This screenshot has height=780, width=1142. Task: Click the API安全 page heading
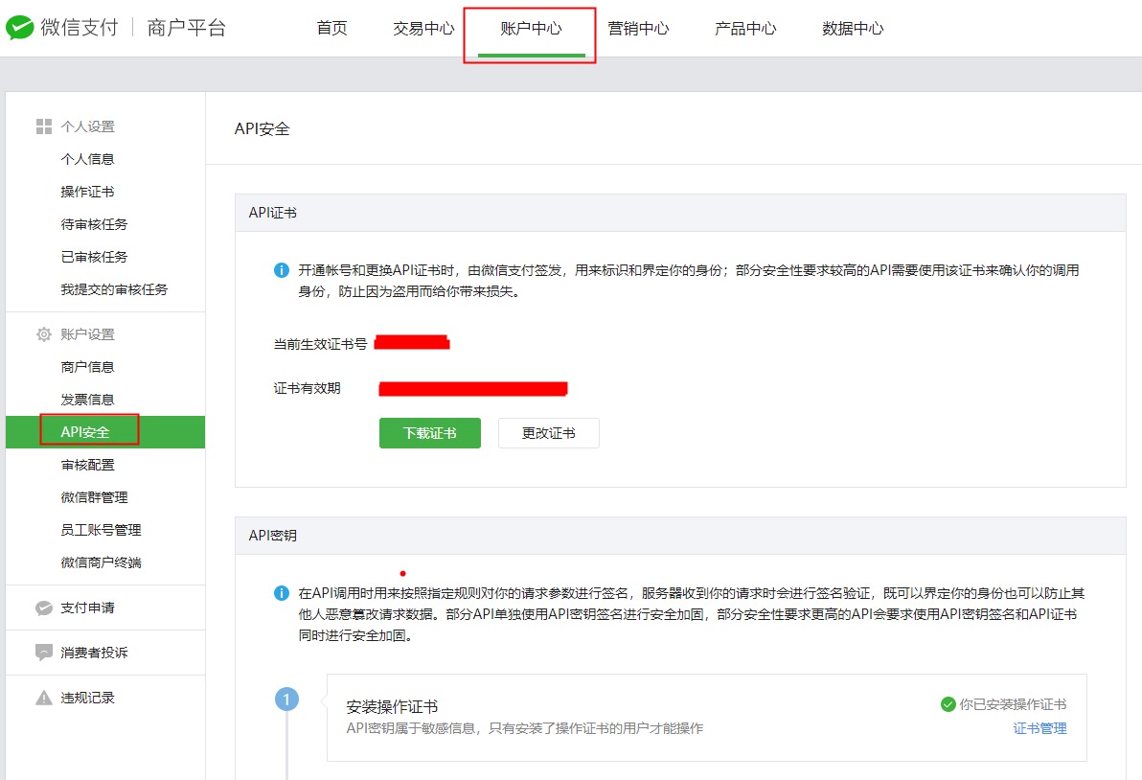(x=263, y=129)
